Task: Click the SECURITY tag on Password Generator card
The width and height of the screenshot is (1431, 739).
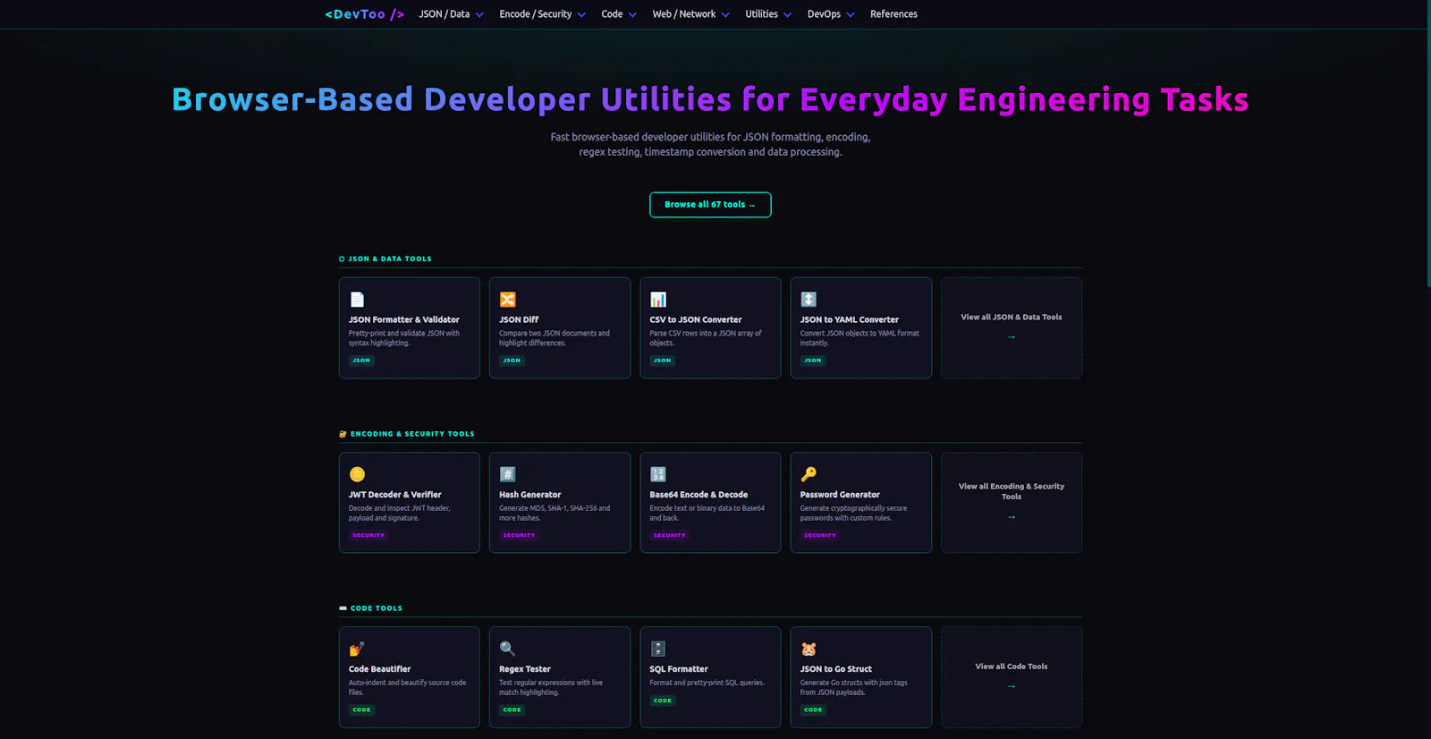Action: [820, 535]
